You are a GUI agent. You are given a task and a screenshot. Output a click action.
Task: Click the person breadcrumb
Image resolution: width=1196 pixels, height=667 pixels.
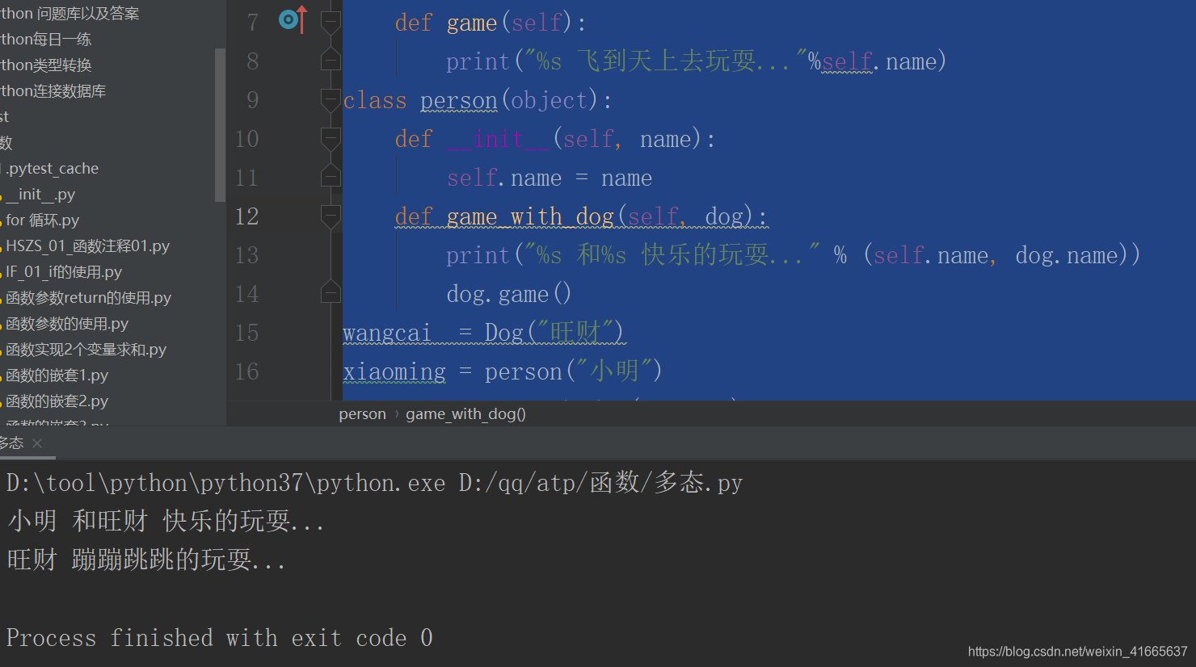tap(362, 414)
